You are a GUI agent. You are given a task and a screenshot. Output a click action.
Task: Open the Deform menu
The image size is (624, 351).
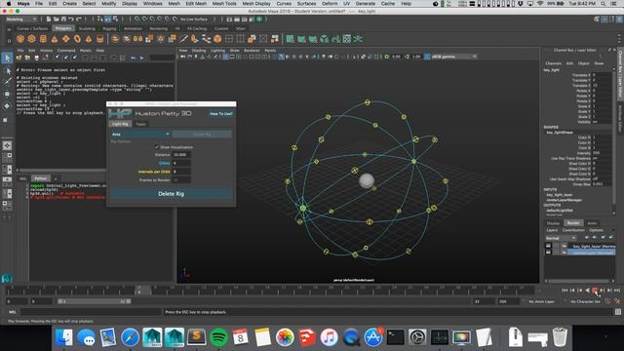[330, 4]
